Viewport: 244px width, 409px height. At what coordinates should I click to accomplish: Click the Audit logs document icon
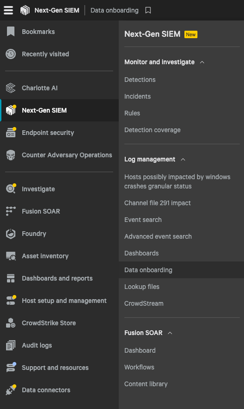pyautogui.click(x=11, y=345)
